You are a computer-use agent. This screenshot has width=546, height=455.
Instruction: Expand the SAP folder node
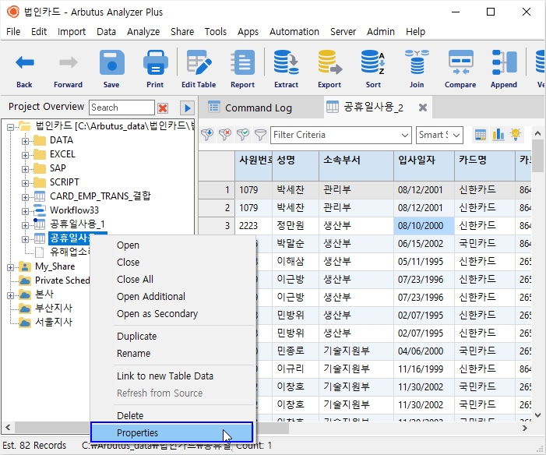click(25, 169)
